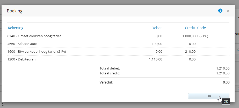This screenshot has height=108, width=239.
Task: Click the 1.000,00 credit amount
Action: (x=189, y=36)
